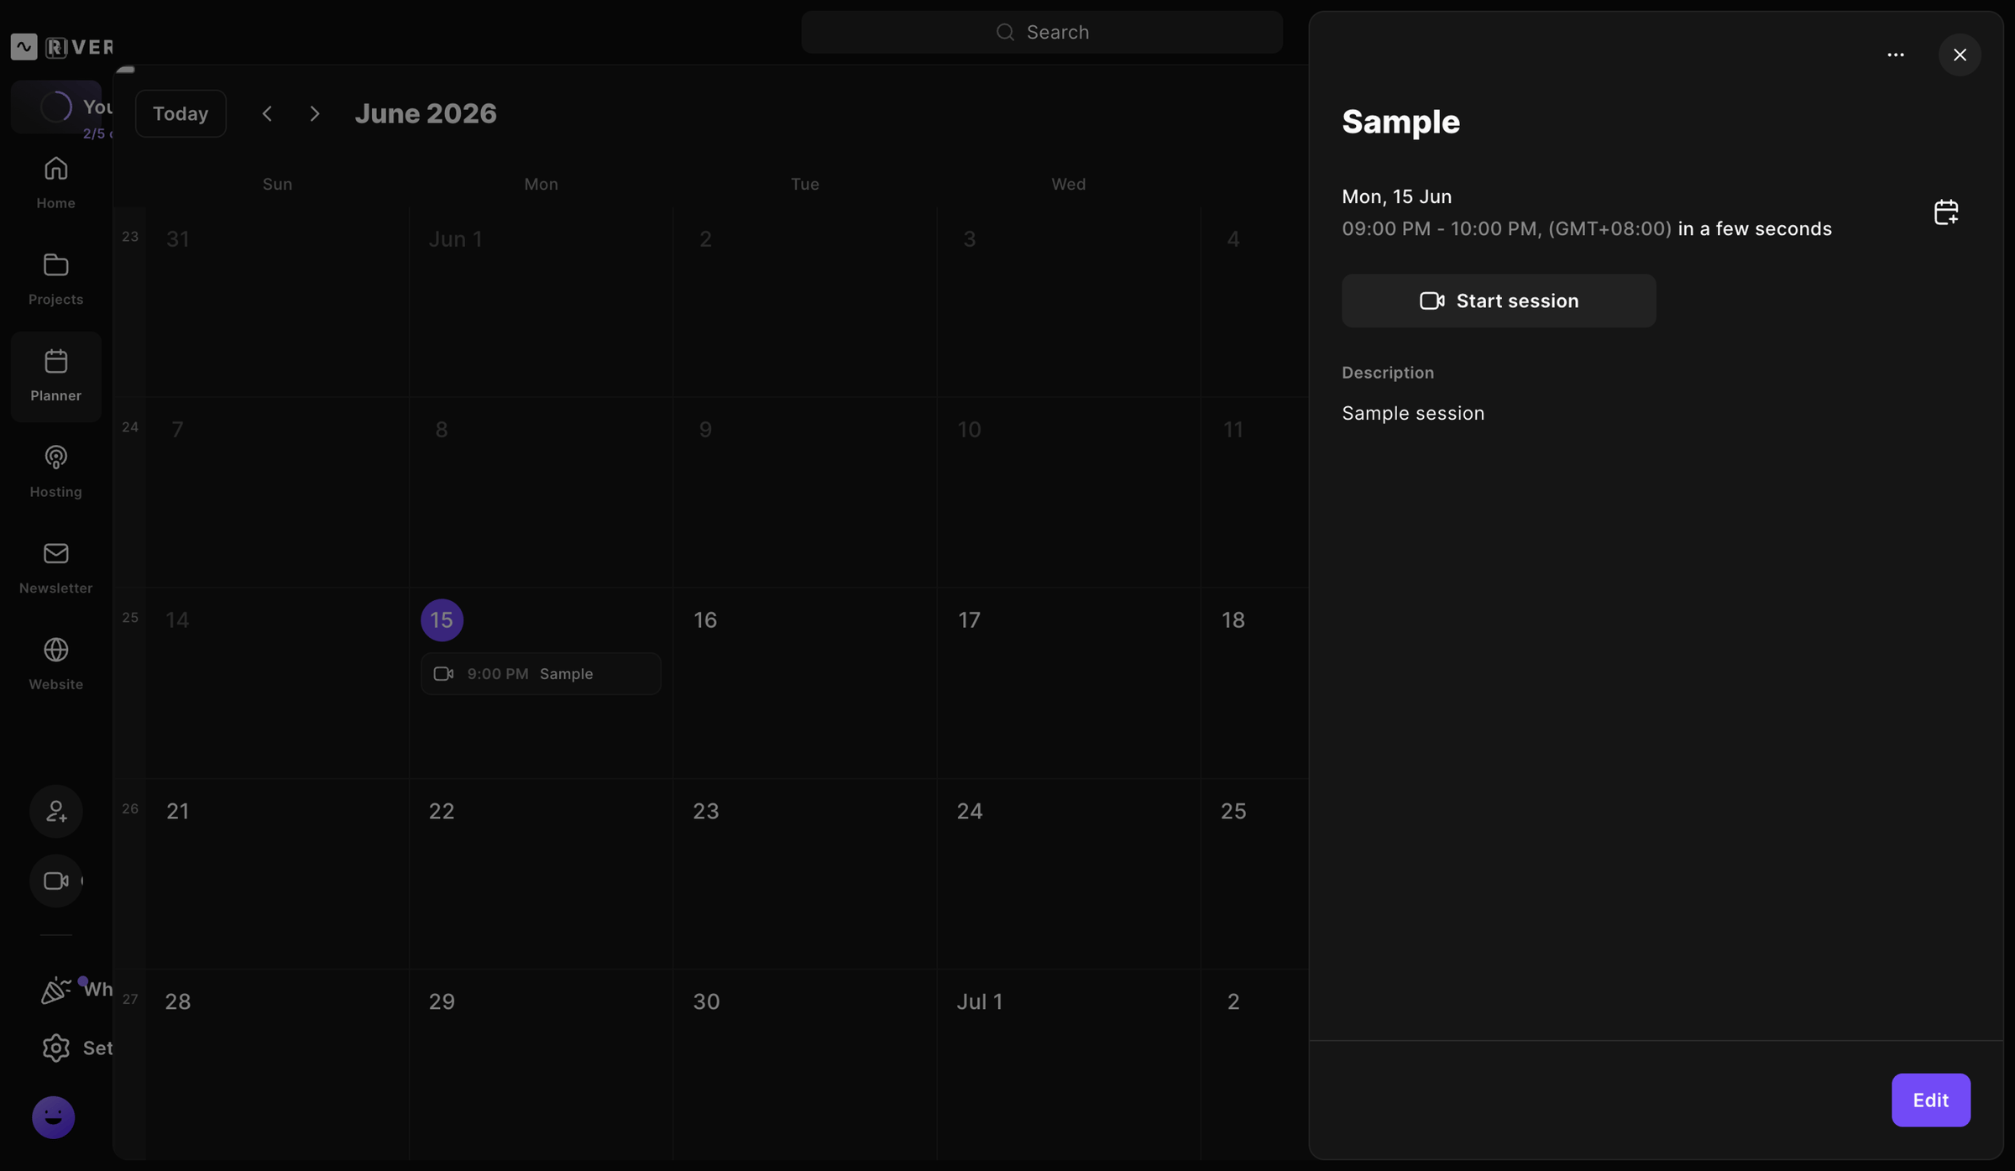Image resolution: width=2015 pixels, height=1171 pixels.
Task: Click the purple Edit button
Action: [x=1931, y=1100]
